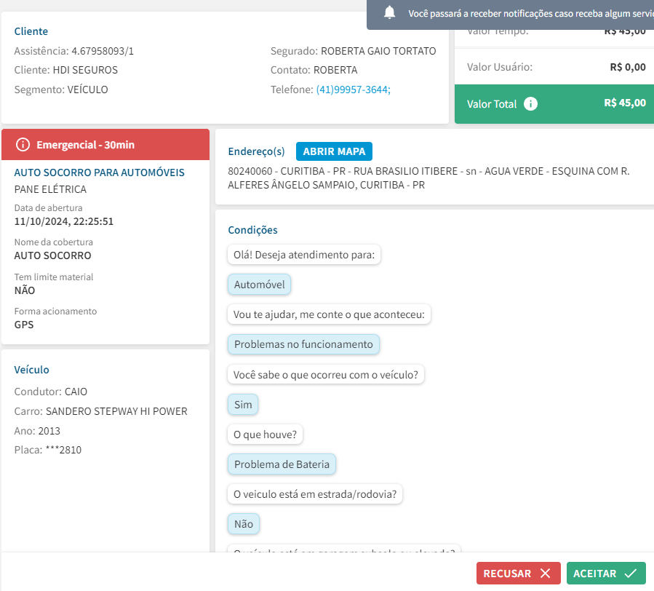Select the Sim answer bubble

pyautogui.click(x=243, y=404)
